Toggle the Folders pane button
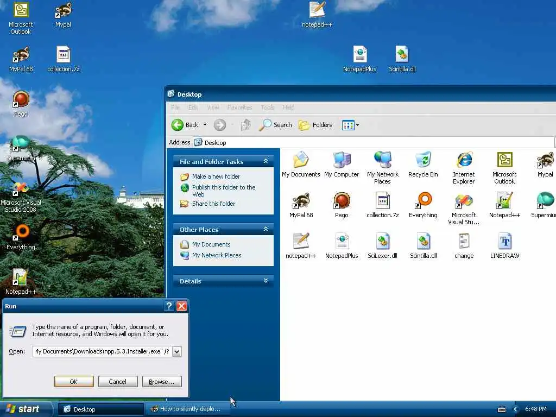 tap(315, 125)
